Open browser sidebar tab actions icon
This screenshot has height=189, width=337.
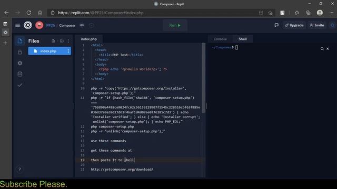5,24
